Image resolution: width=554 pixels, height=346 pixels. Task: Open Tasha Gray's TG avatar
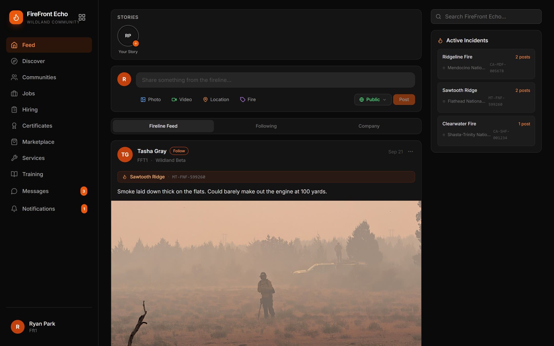coord(125,155)
